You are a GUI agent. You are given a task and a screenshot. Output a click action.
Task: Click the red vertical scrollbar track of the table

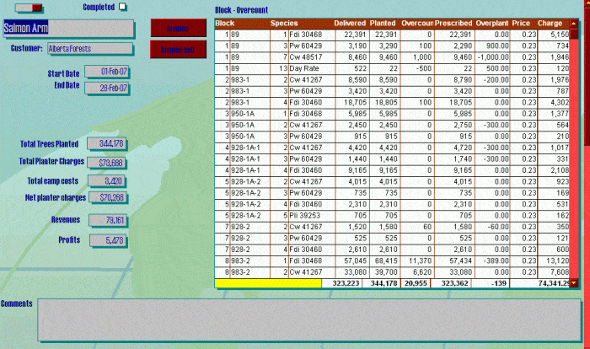pos(575,152)
